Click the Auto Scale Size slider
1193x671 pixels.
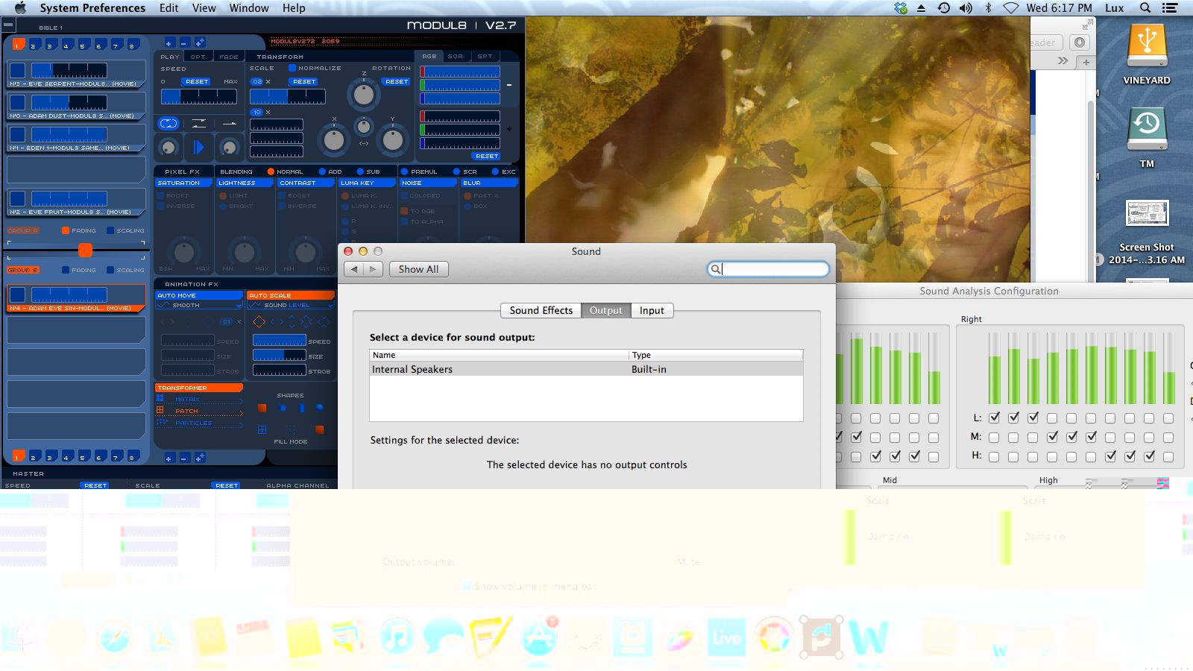coord(279,356)
